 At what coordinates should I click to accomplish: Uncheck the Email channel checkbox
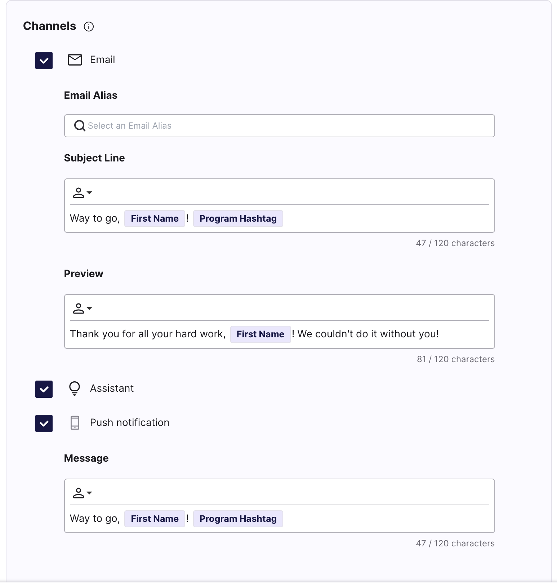point(44,61)
